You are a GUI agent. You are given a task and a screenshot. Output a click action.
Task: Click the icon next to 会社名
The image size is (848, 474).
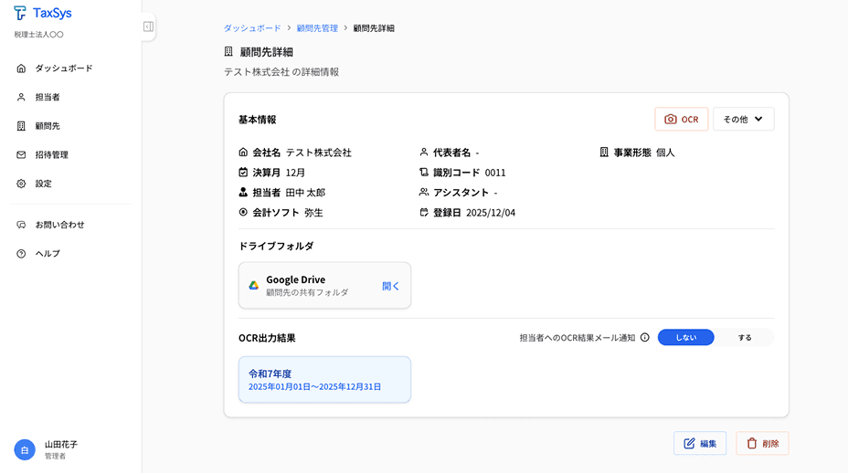[243, 153]
